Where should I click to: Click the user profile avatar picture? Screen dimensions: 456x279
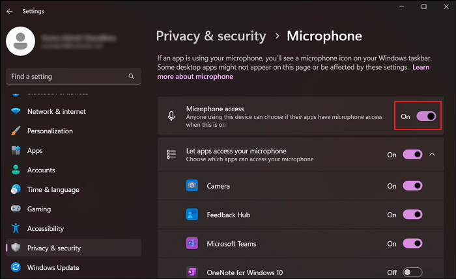(20, 42)
